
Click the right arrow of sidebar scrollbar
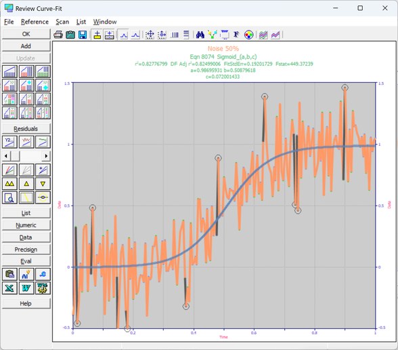point(46,156)
